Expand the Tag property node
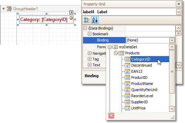Viewport: 185px width, 123px height. (x=89, y=59)
